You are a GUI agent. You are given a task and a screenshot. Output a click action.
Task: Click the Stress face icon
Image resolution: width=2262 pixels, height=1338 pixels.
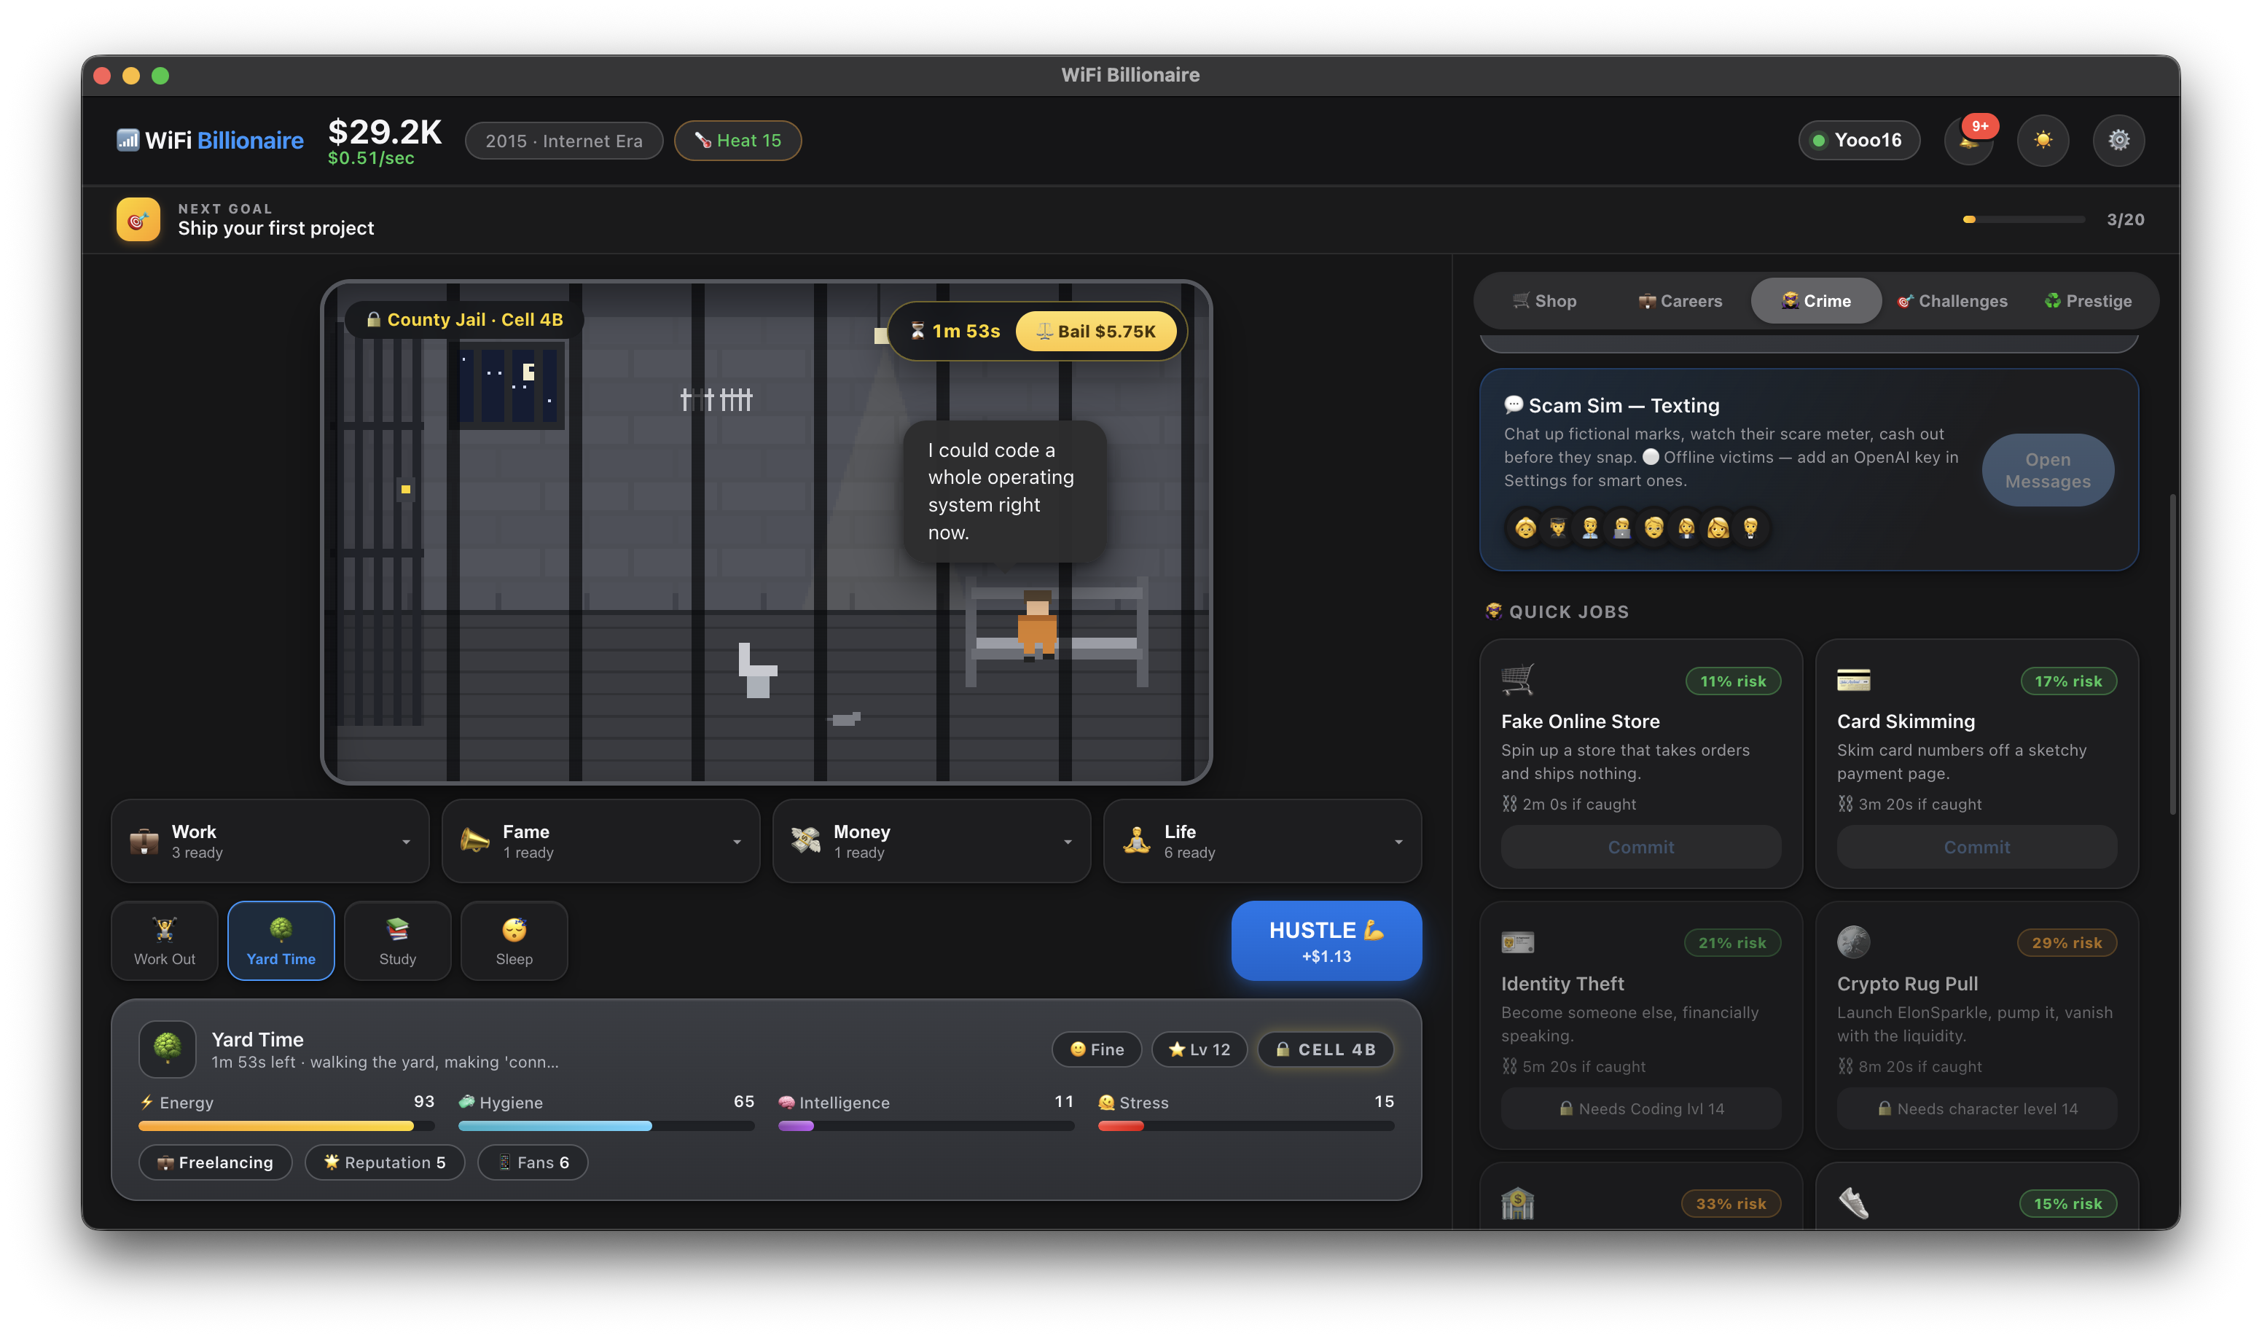(1106, 1102)
